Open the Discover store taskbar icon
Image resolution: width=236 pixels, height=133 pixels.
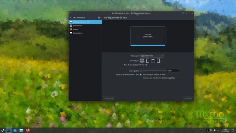(15, 130)
